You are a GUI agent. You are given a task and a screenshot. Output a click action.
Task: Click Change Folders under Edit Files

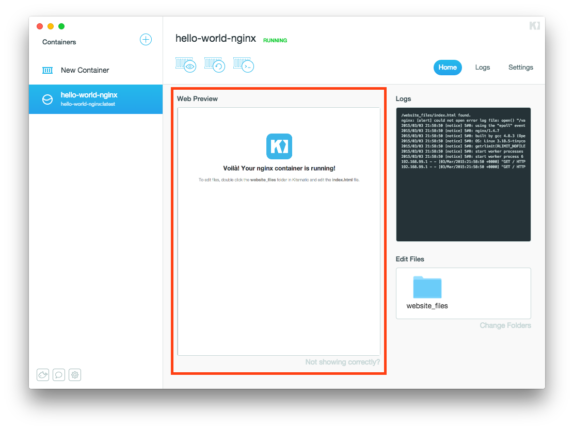point(505,325)
